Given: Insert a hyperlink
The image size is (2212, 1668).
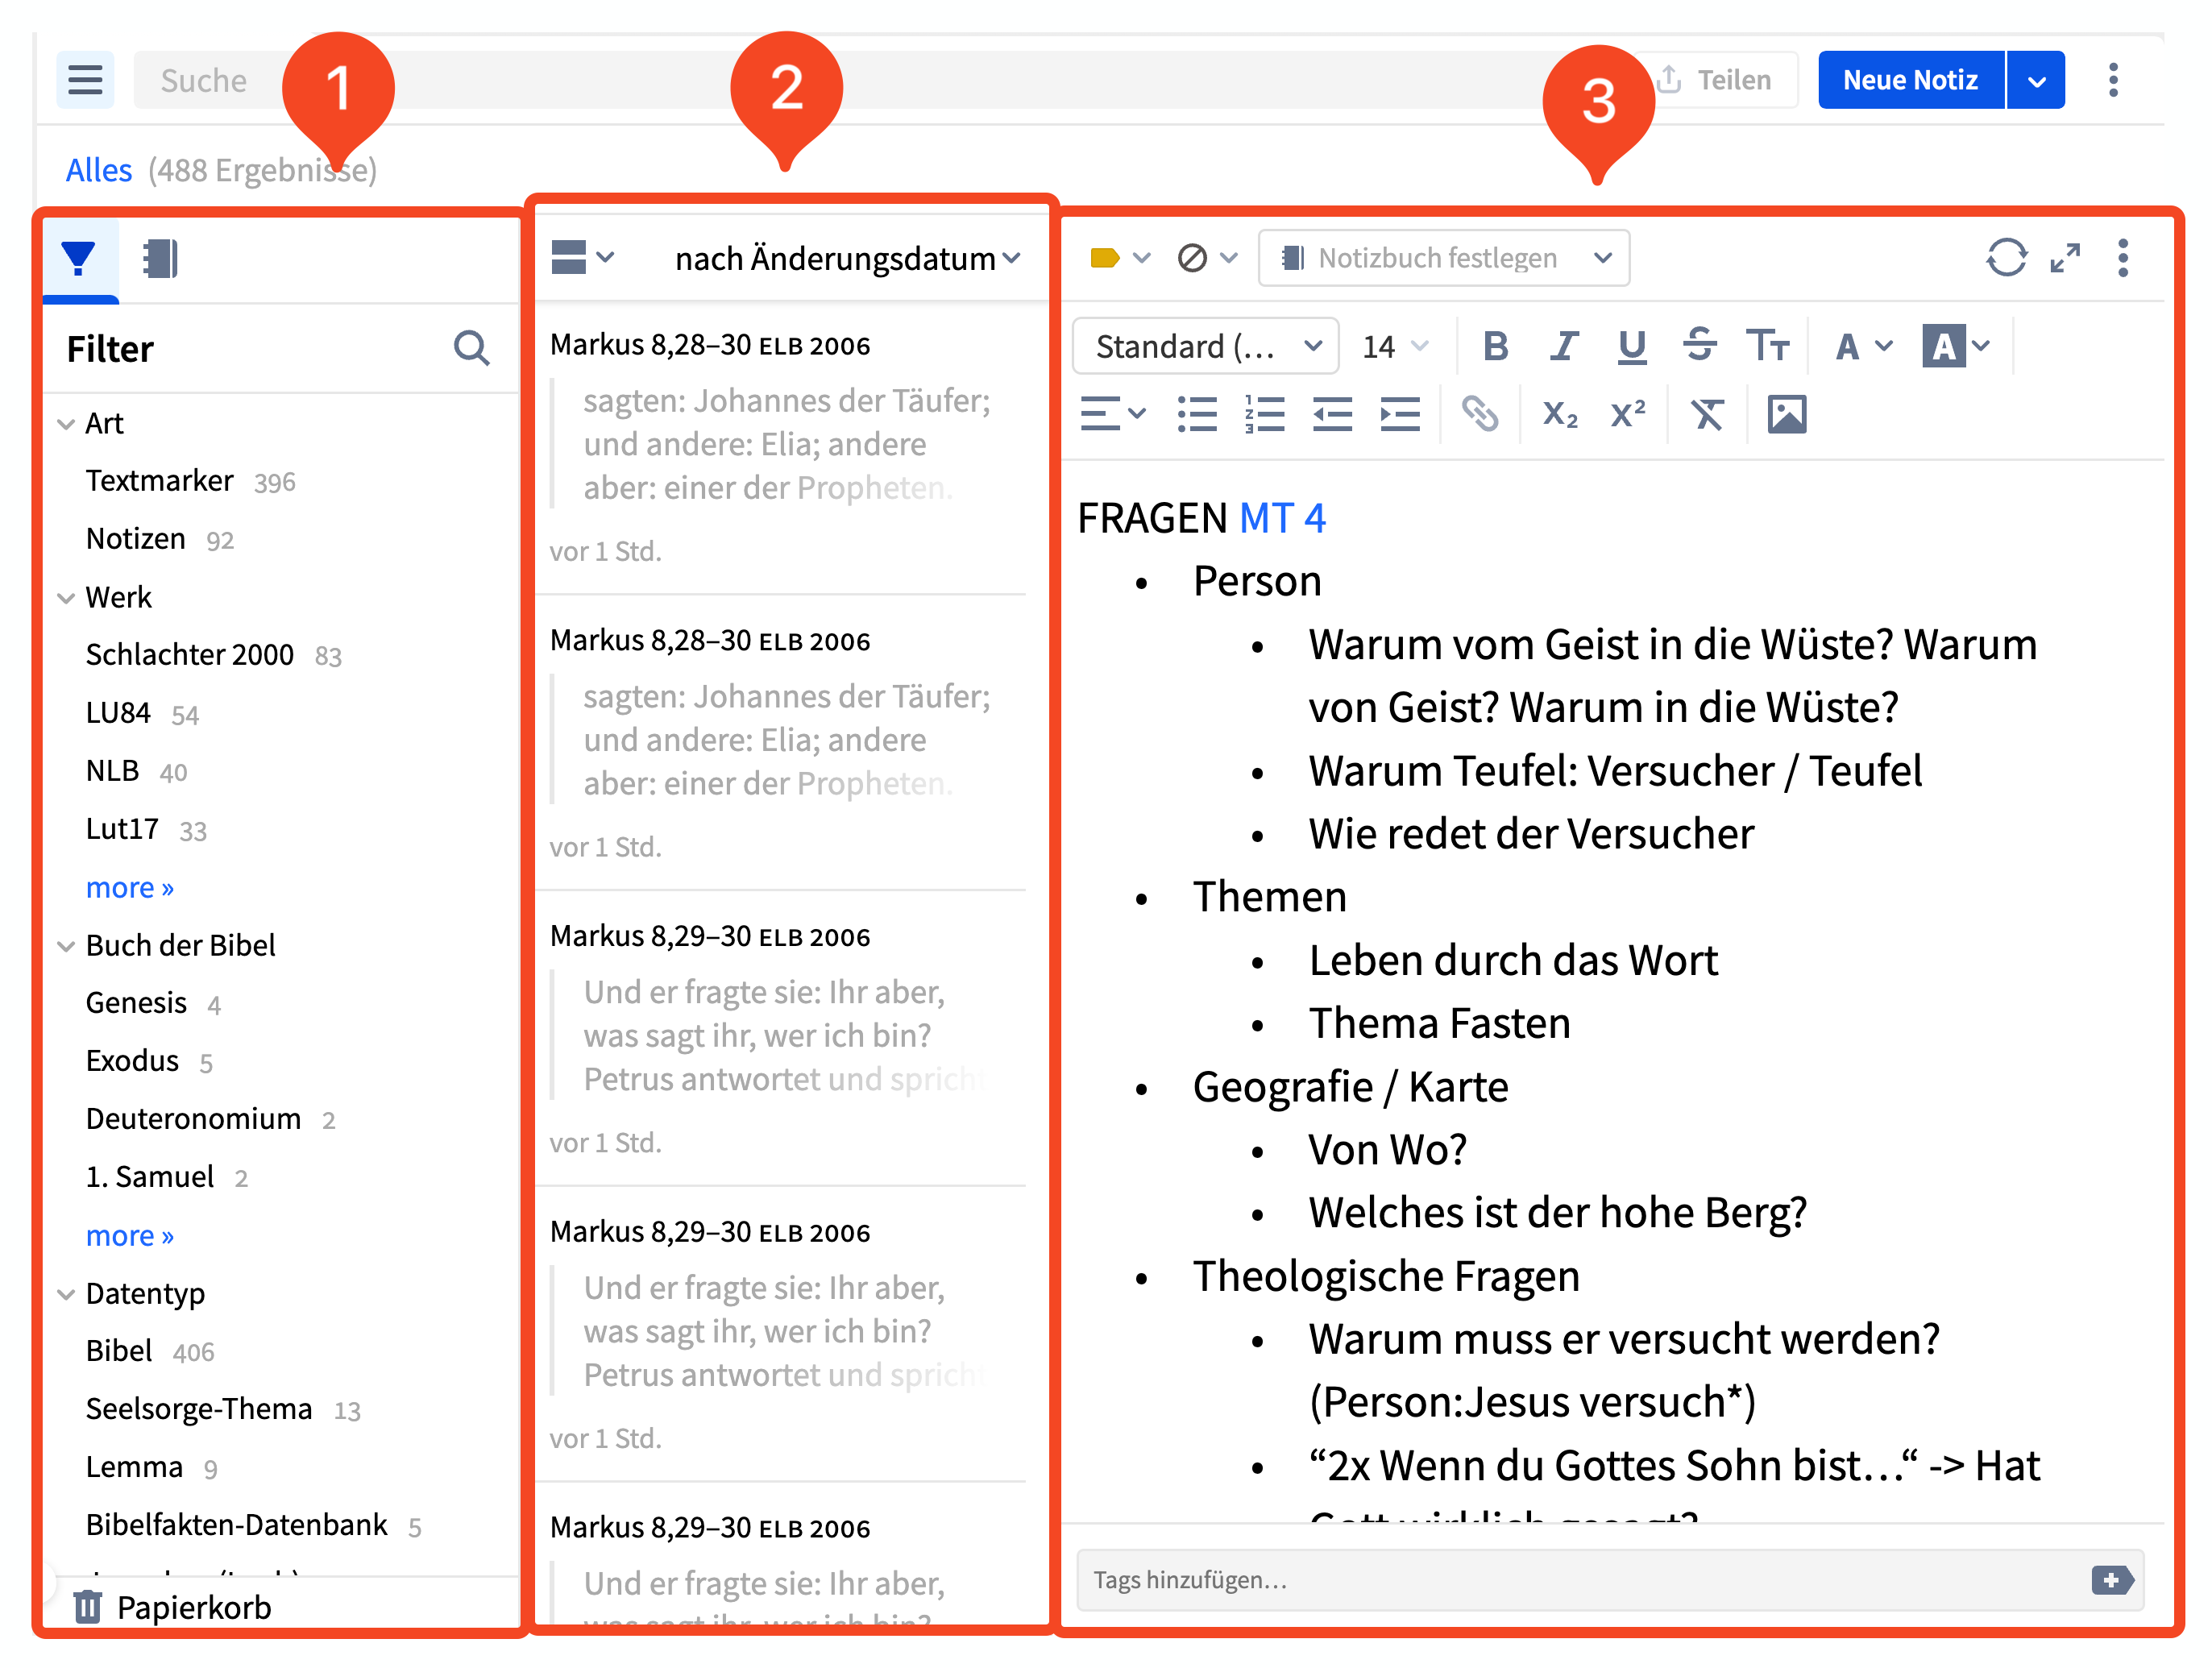Looking at the screenshot, I should (x=1480, y=413).
